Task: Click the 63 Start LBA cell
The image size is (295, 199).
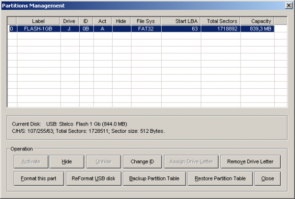Action: 181,29
